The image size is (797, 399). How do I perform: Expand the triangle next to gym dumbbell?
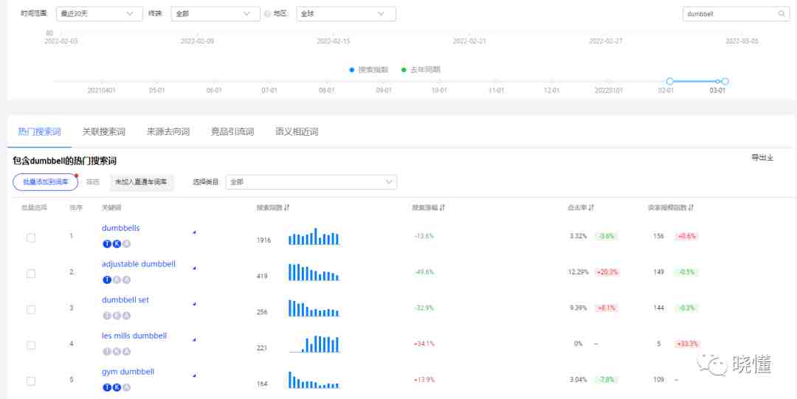(x=194, y=375)
